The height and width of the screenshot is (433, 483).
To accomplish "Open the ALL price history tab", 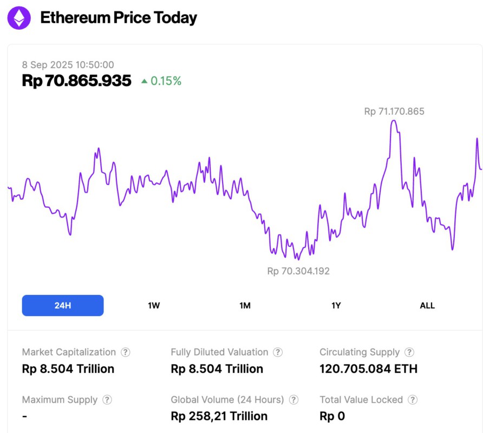I will (x=427, y=305).
